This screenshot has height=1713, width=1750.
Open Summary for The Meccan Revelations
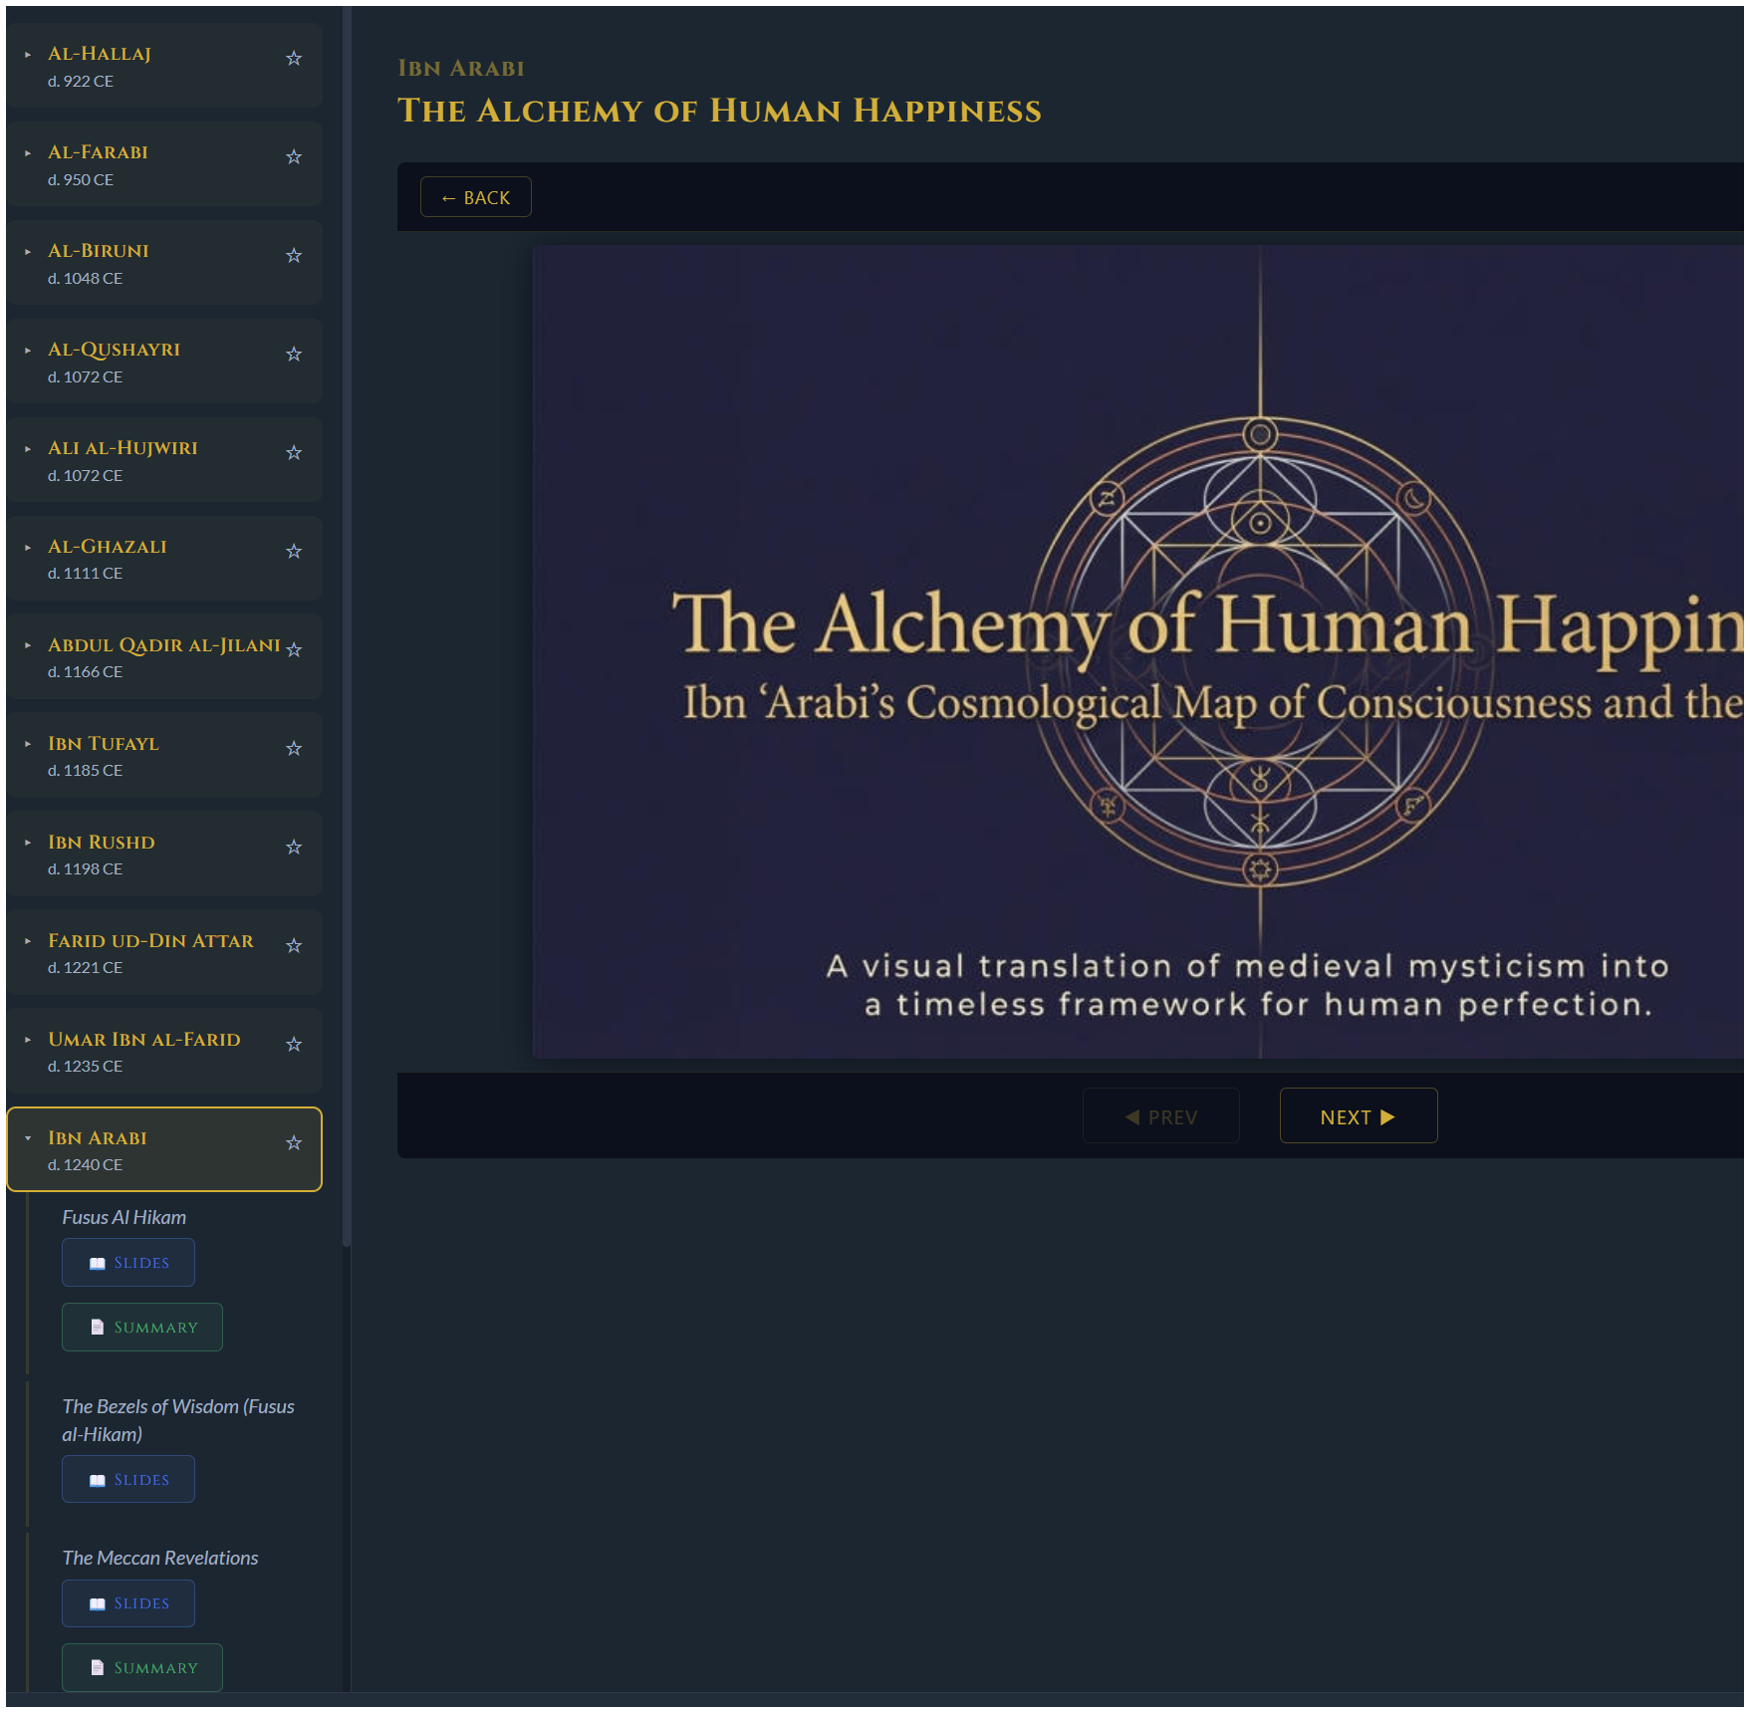point(141,1667)
